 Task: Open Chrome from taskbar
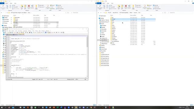[x=91, y=107]
